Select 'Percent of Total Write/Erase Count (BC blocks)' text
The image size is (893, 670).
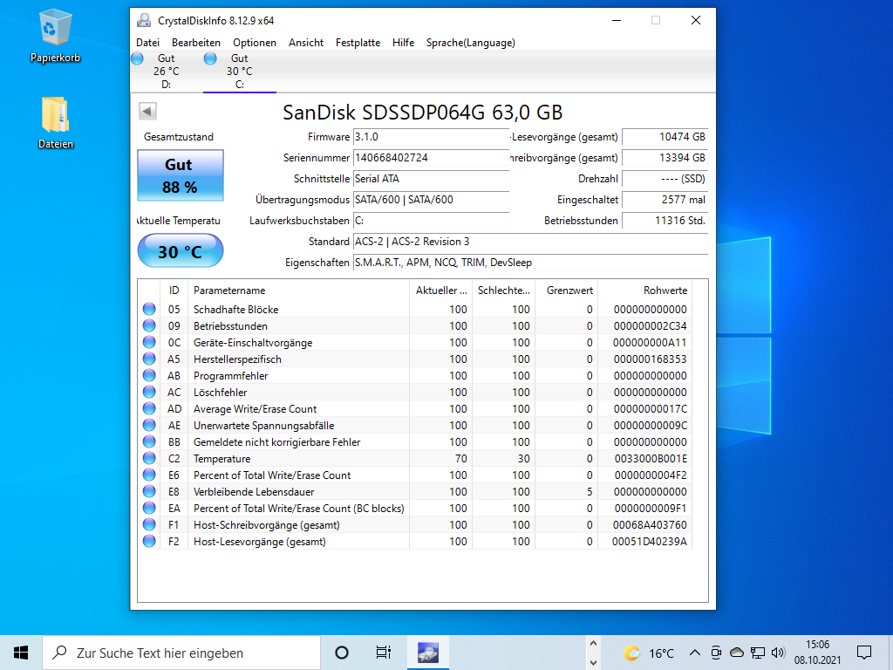click(x=299, y=509)
